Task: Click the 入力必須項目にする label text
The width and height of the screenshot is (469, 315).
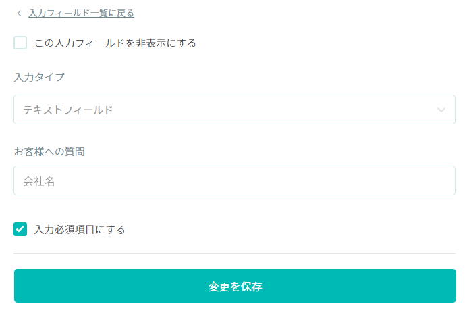Action: pyautogui.click(x=80, y=229)
